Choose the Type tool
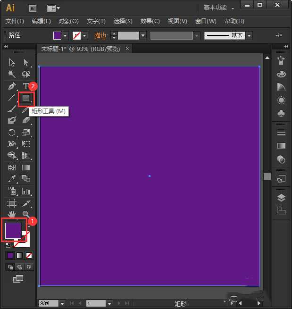Image resolution: width=292 pixels, height=309 pixels. 26,86
